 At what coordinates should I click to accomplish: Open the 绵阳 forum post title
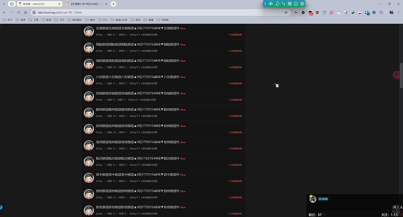click(137, 61)
